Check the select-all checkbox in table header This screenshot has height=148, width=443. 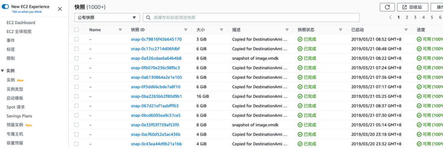pyautogui.click(x=77, y=30)
